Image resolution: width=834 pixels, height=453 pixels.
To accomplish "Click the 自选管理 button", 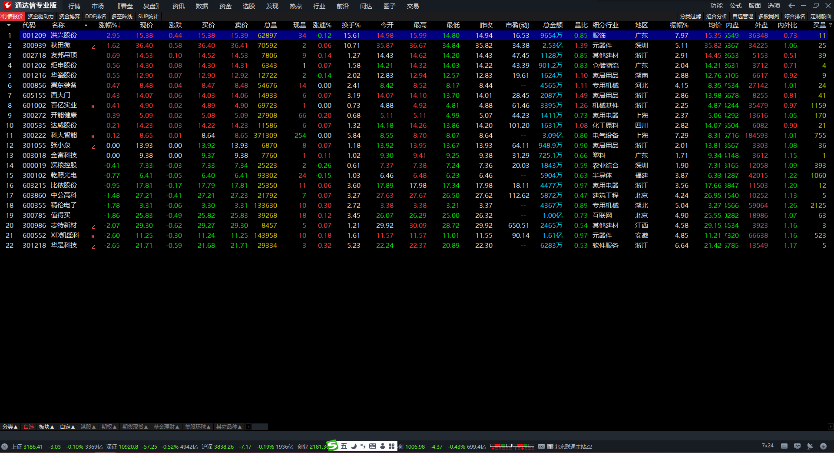I will [743, 17].
